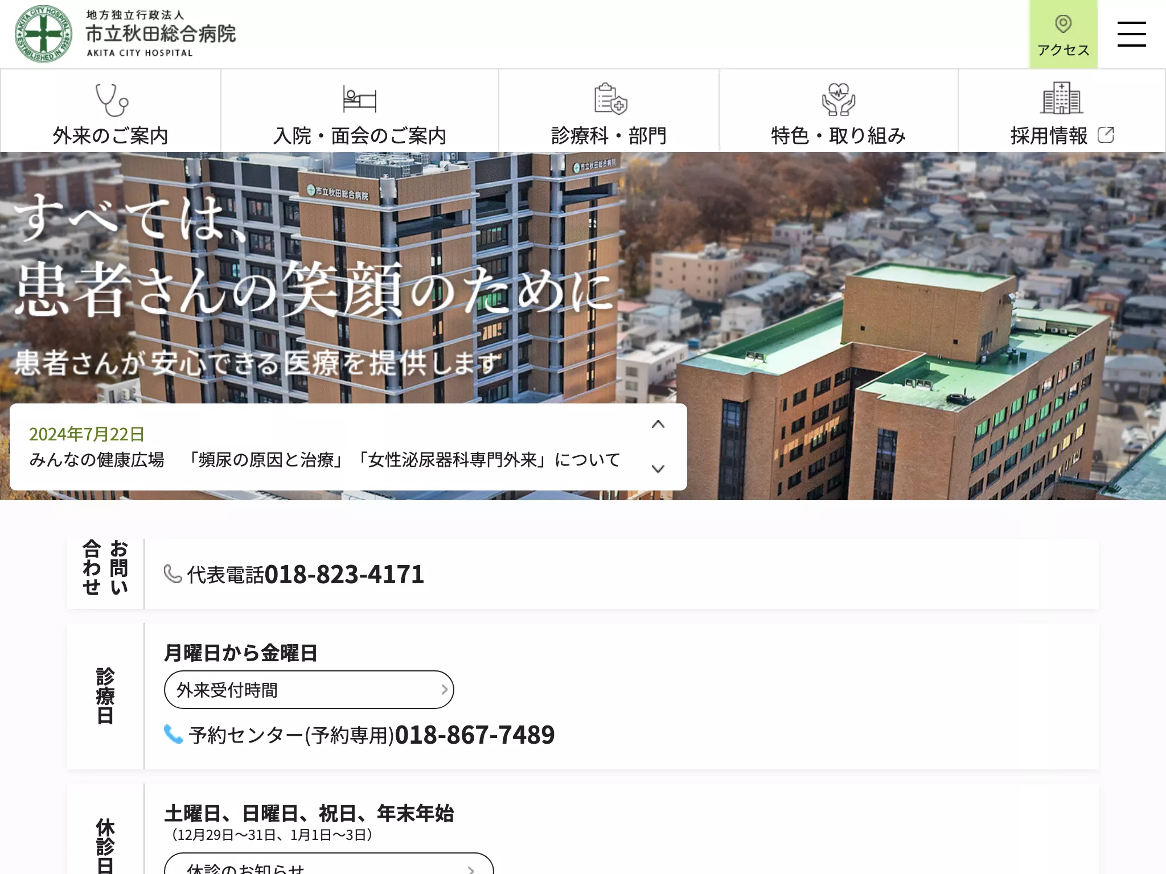Click the clipboard icon for 診療科・部門
1166x874 pixels.
pyautogui.click(x=610, y=99)
